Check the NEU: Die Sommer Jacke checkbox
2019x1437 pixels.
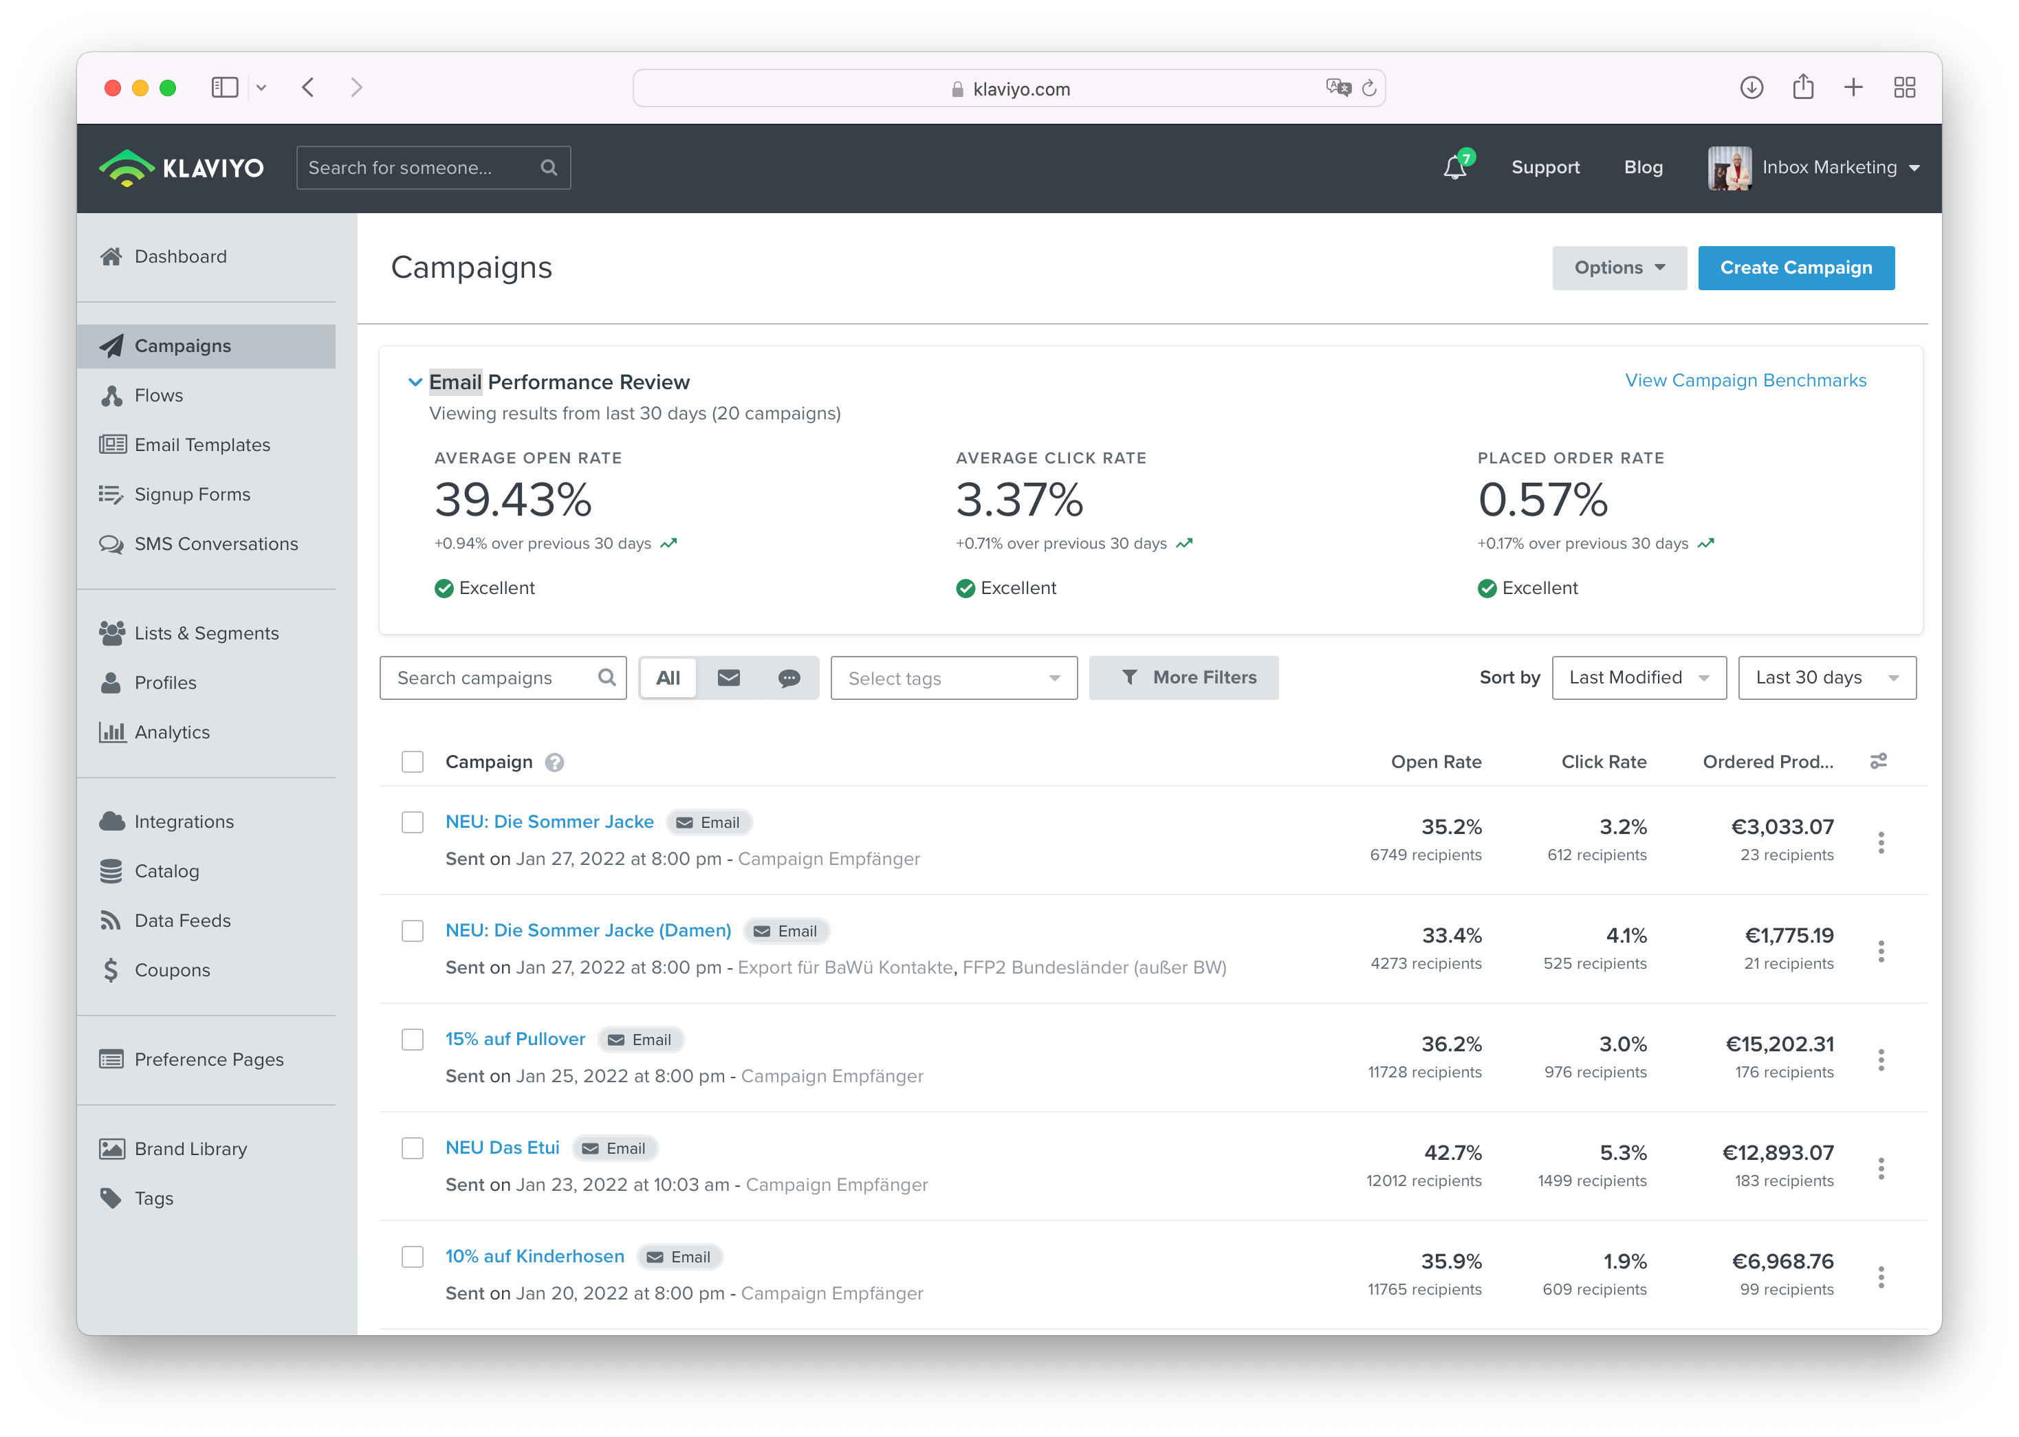[x=413, y=822]
